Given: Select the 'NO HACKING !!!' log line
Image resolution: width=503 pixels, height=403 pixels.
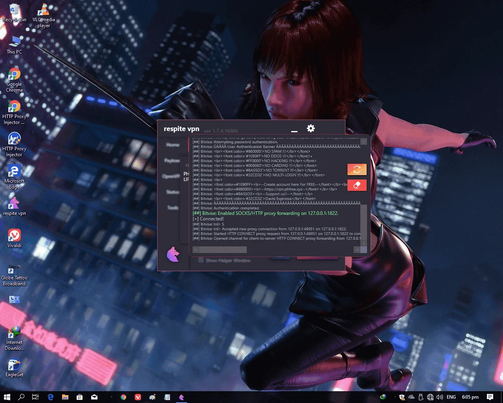Looking at the screenshot, I should point(254,161).
